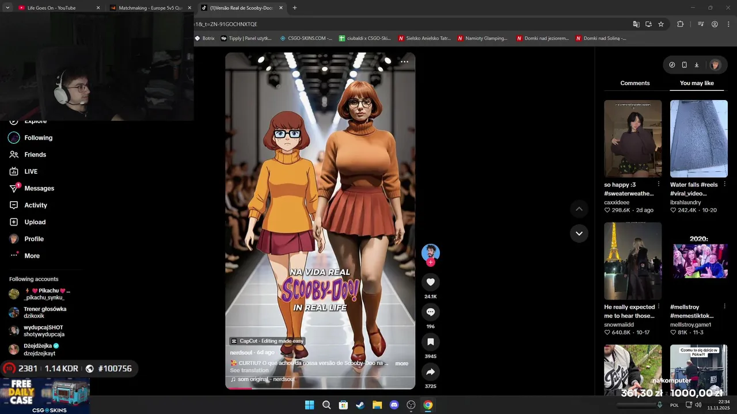Click the install app icon in the address bar
Image resolution: width=737 pixels, height=414 pixels.
pyautogui.click(x=648, y=24)
